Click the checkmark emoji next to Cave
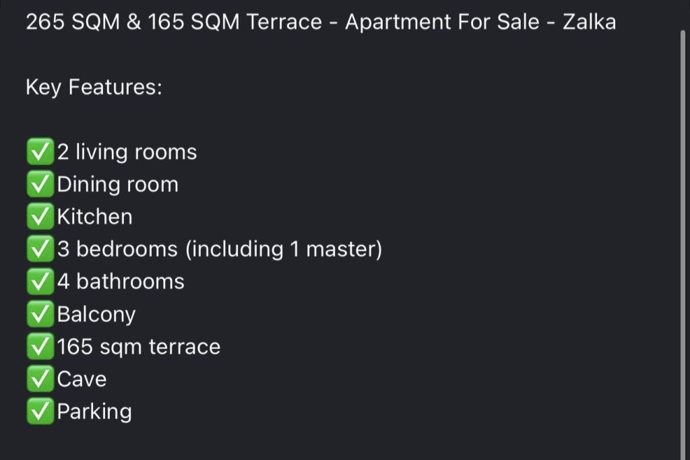The image size is (690, 460). (x=40, y=379)
